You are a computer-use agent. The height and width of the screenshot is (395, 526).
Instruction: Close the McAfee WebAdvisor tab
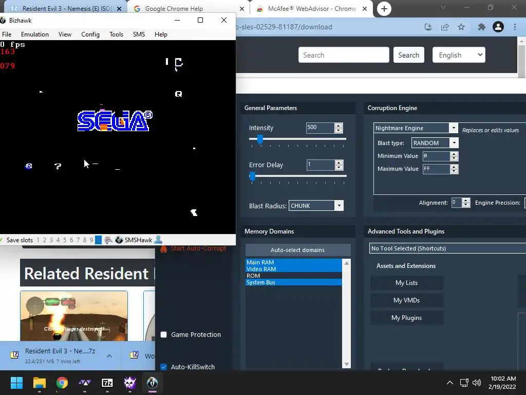click(365, 9)
